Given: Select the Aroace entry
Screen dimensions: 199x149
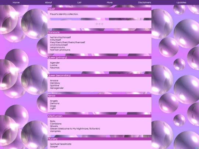Looking at the screenshot, I should pos(54,81).
